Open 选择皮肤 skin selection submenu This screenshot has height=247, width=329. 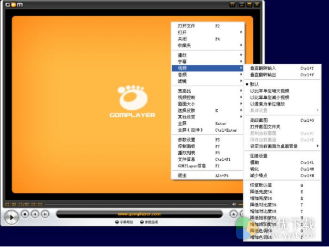208,110
